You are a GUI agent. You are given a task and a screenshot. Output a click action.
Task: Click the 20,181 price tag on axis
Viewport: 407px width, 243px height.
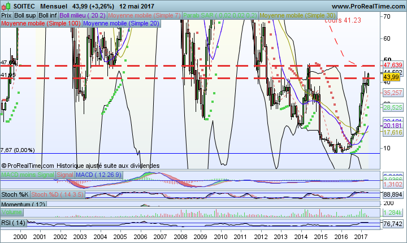pyautogui.click(x=393, y=125)
